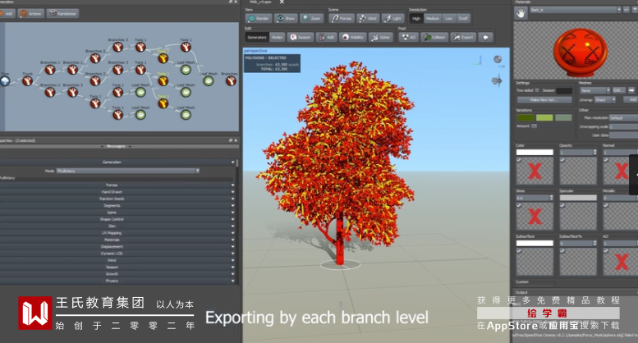Toggle the Specular map checkbox
This screenshot has height=343, width=638.
[x=562, y=205]
